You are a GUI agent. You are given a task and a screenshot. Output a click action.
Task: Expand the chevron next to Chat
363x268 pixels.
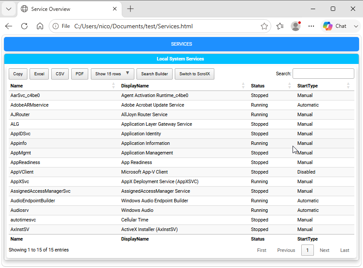click(356, 26)
